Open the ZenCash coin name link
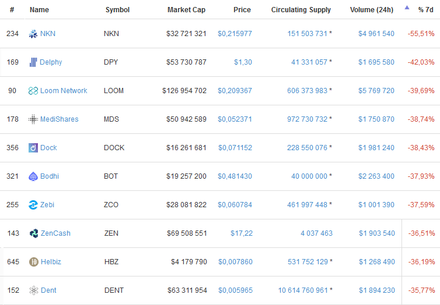 pos(55,233)
